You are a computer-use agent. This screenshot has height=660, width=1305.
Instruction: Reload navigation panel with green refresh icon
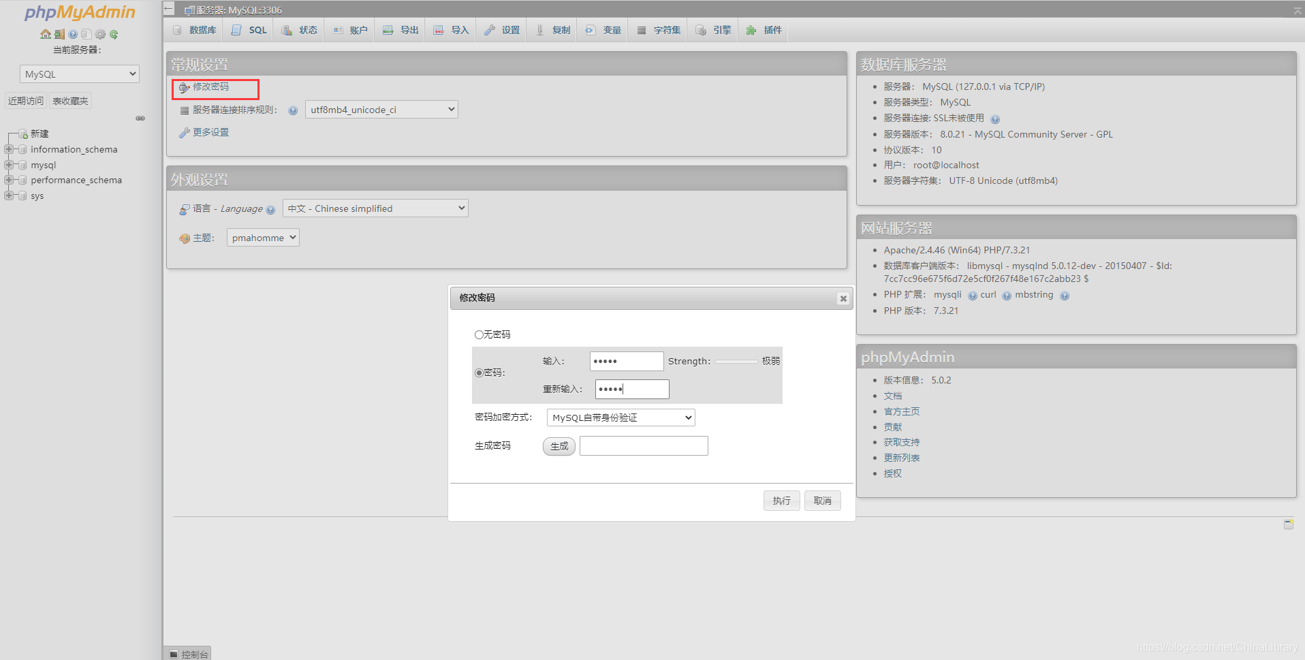click(x=114, y=34)
